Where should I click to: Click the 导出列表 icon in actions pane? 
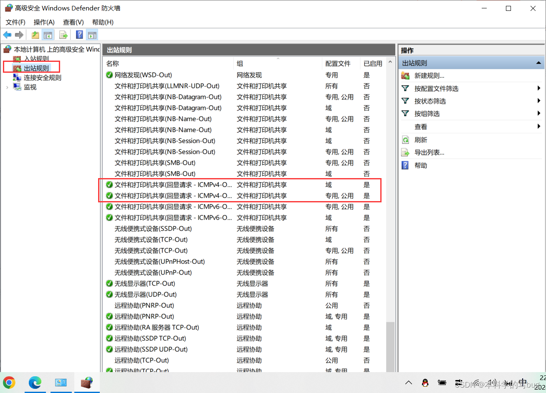point(405,153)
